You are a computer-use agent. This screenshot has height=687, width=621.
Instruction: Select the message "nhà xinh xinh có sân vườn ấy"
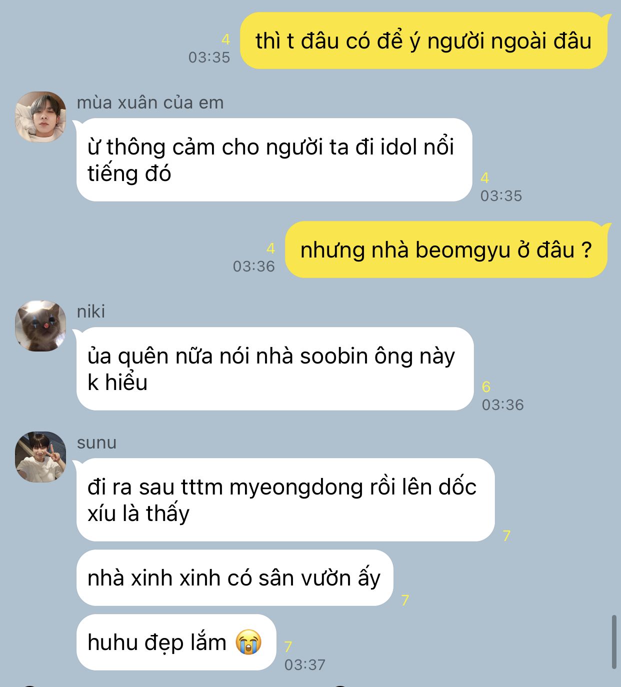235,577
